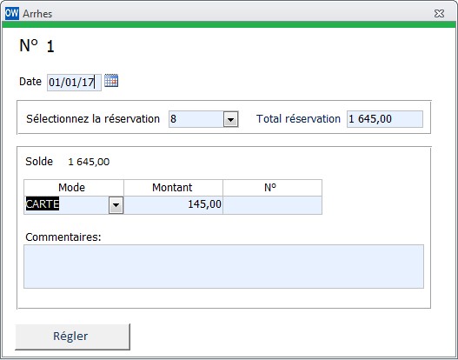458x360 pixels.
Task: Click into the Commentaires text area
Action: 223,266
